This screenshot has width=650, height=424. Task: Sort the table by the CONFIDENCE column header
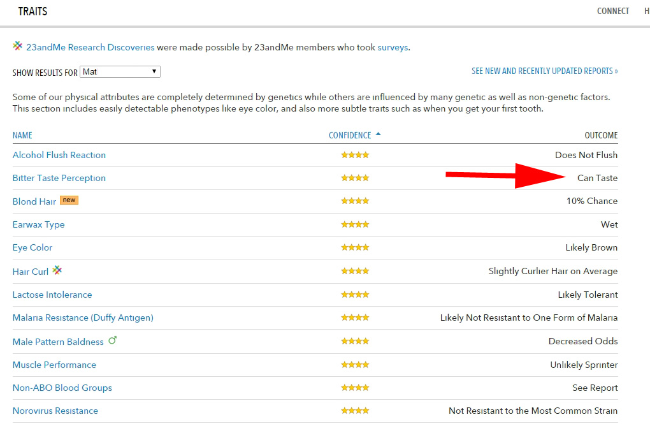tap(350, 135)
